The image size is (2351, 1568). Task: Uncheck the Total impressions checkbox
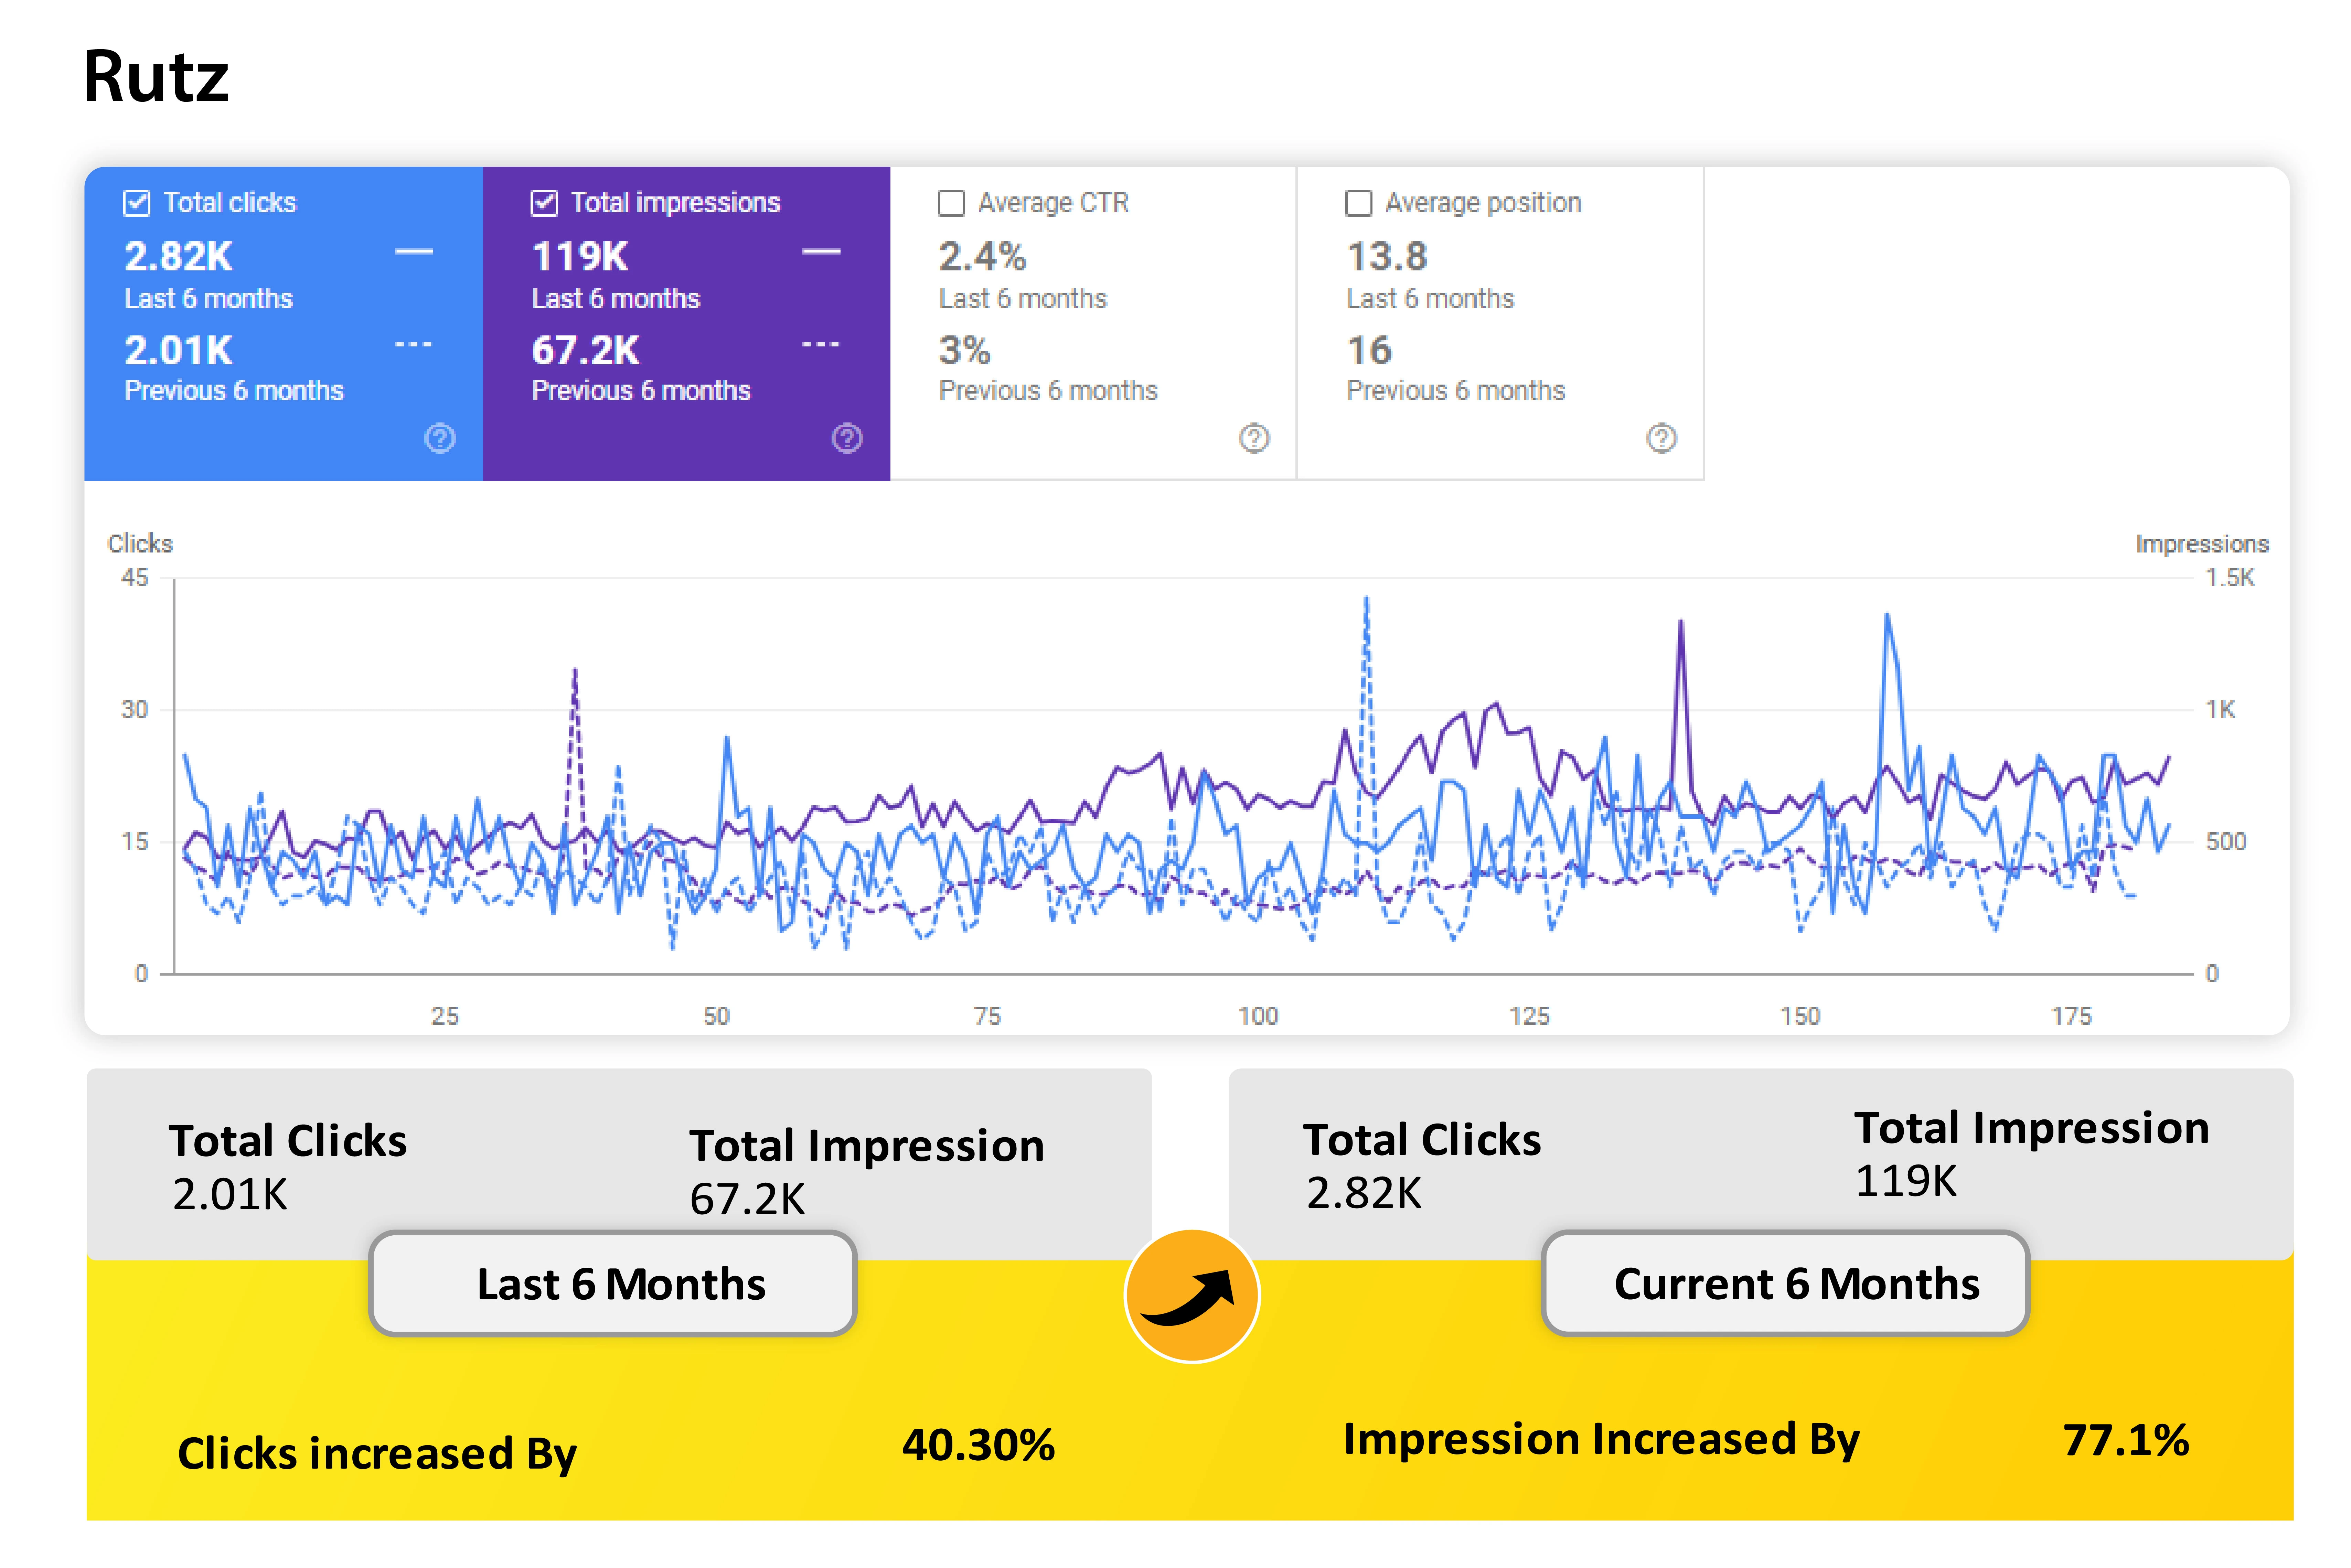pyautogui.click(x=544, y=203)
